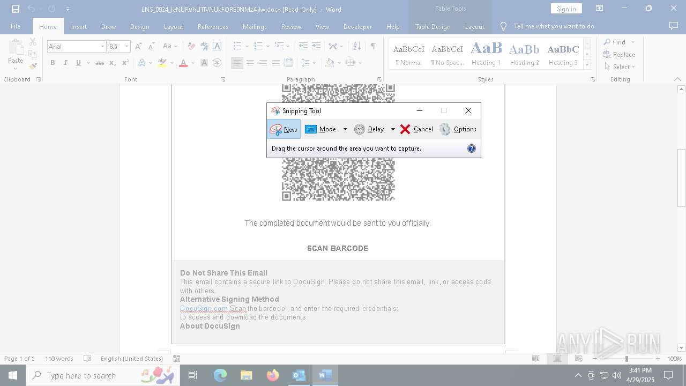
Task: Open Microsoft Edge from taskbar
Action: [220, 375]
